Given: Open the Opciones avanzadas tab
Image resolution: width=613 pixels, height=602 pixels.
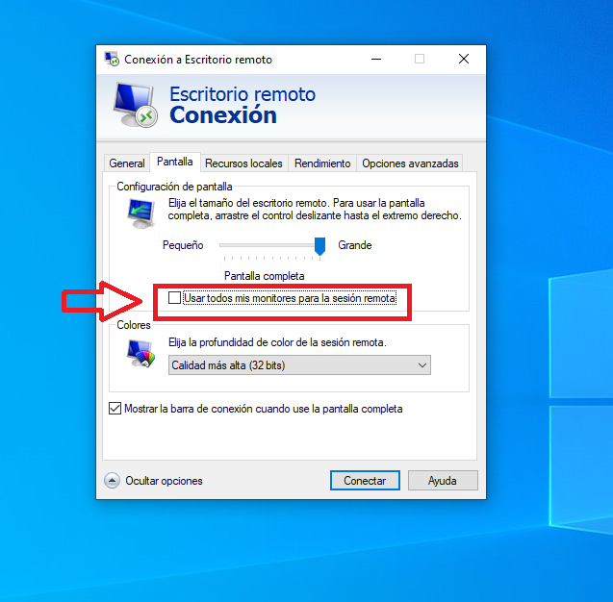Looking at the screenshot, I should (410, 163).
